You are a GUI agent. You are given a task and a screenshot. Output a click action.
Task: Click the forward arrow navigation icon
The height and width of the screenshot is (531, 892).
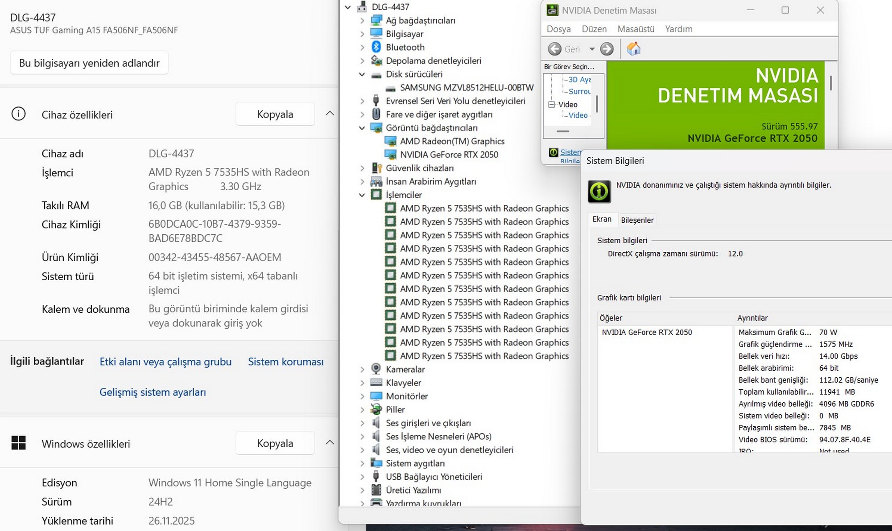tap(607, 49)
